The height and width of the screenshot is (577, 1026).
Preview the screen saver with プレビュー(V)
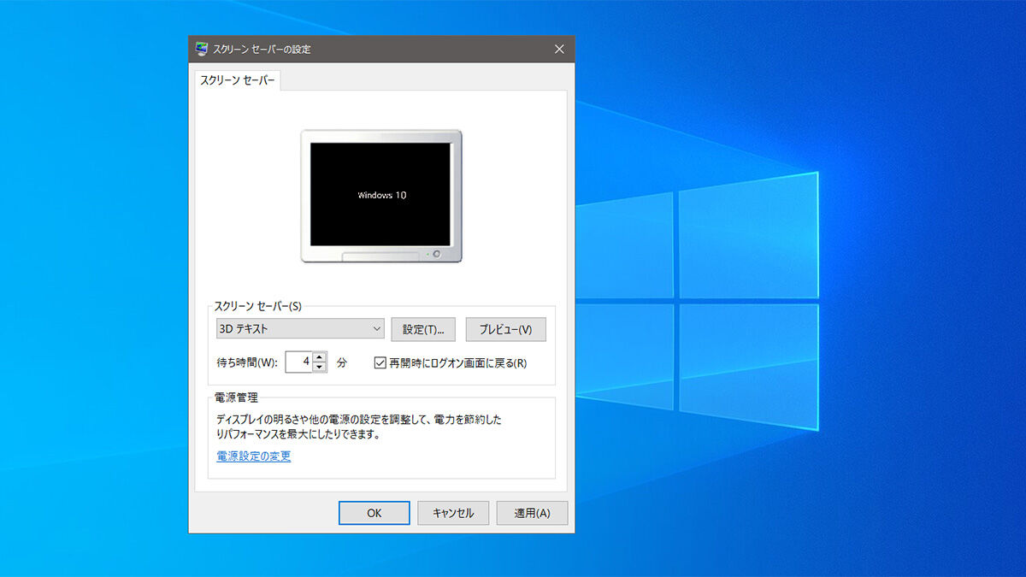click(x=505, y=328)
